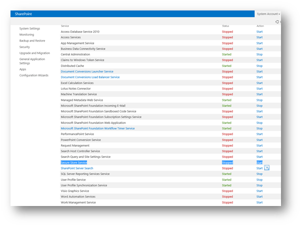
Task: Stop the User Profile Service
Action: pyautogui.click(x=259, y=179)
